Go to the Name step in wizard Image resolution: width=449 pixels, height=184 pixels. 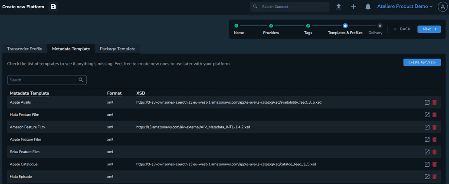pos(239,29)
